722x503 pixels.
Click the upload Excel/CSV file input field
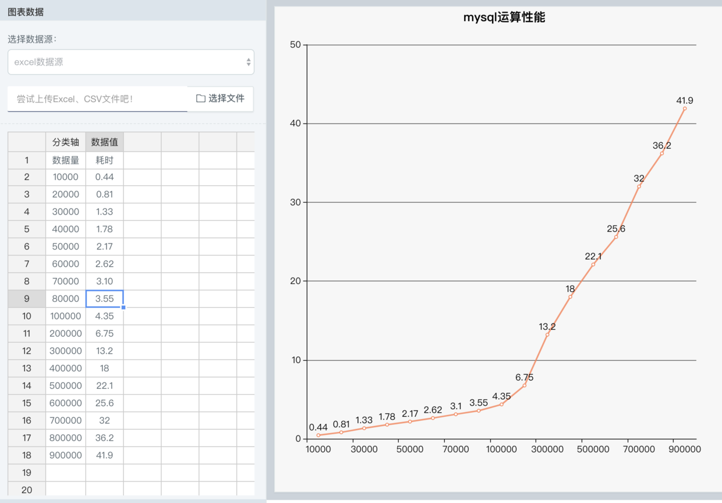tap(97, 99)
